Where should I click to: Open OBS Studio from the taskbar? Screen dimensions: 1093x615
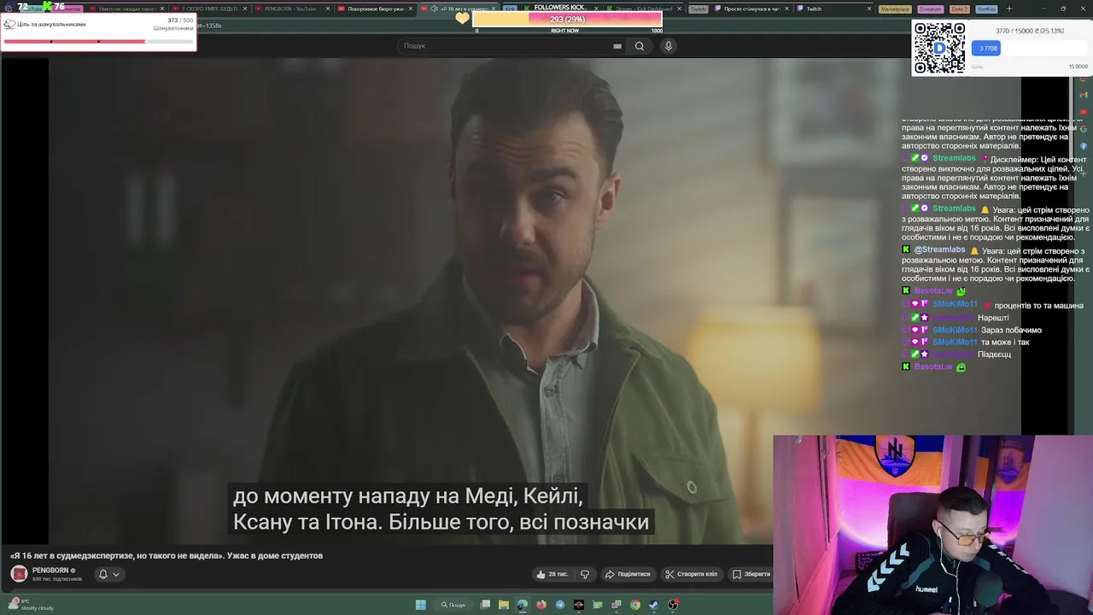(673, 605)
